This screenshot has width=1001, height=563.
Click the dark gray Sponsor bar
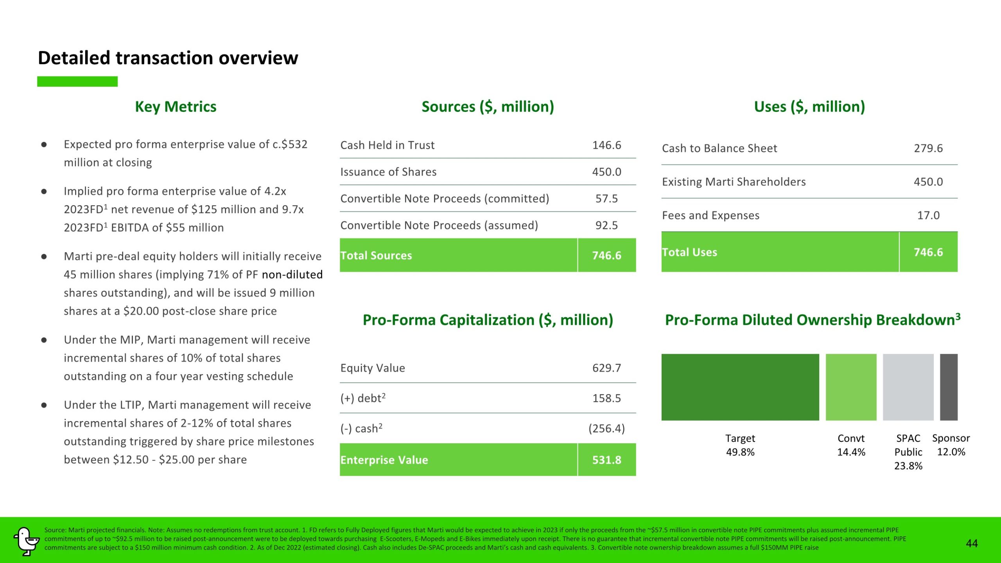coord(949,387)
